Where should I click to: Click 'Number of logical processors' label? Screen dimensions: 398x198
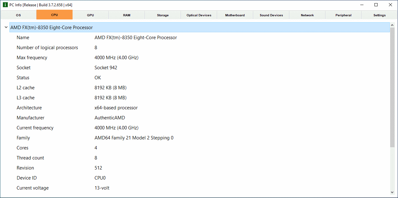[47, 48]
